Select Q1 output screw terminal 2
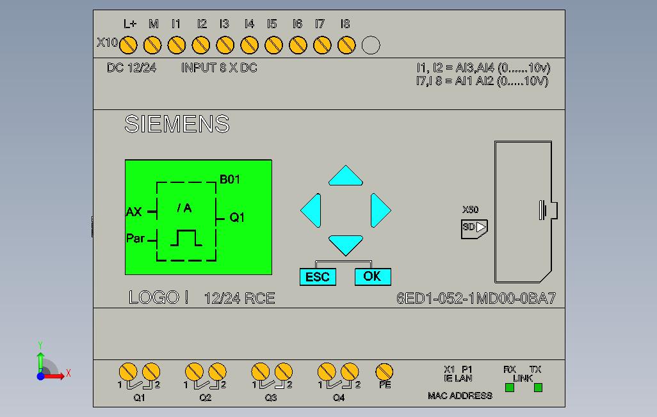This screenshot has width=657, height=417. click(151, 372)
